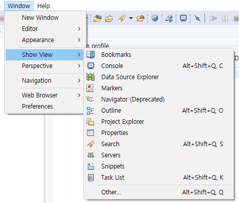Select Servers view label
Screen dimensions: 239x203
point(111,155)
